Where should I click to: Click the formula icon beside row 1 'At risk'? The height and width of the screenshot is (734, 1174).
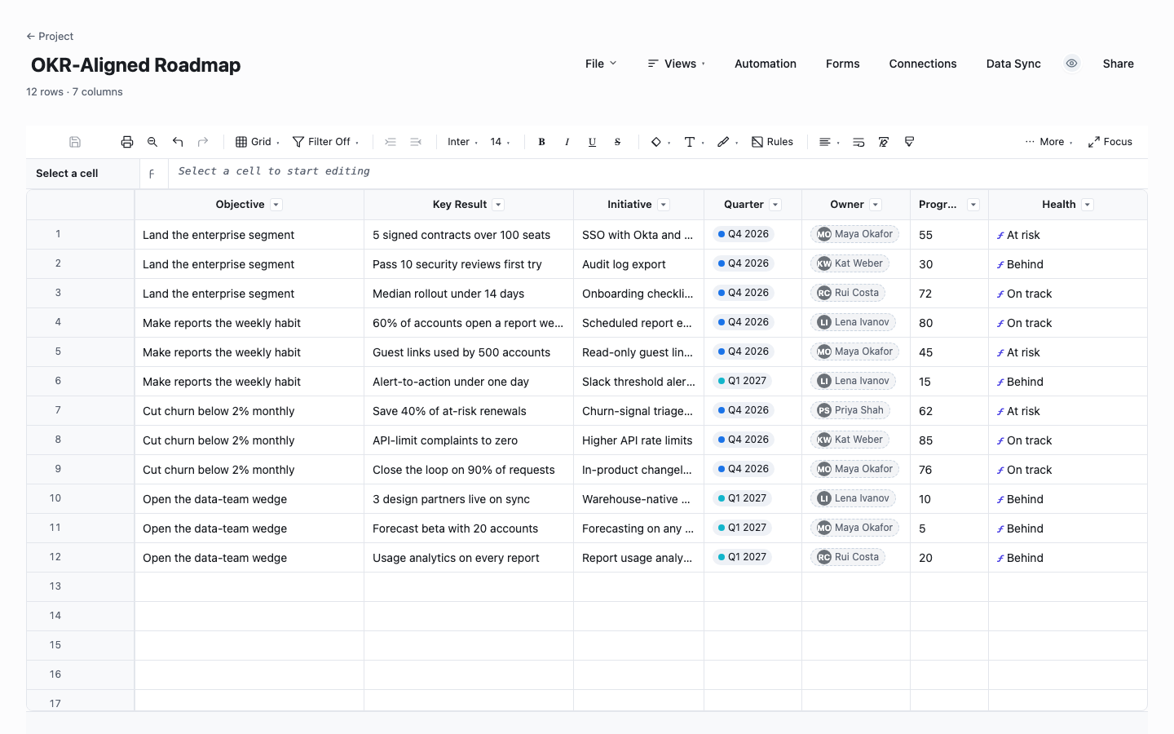pos(1000,236)
